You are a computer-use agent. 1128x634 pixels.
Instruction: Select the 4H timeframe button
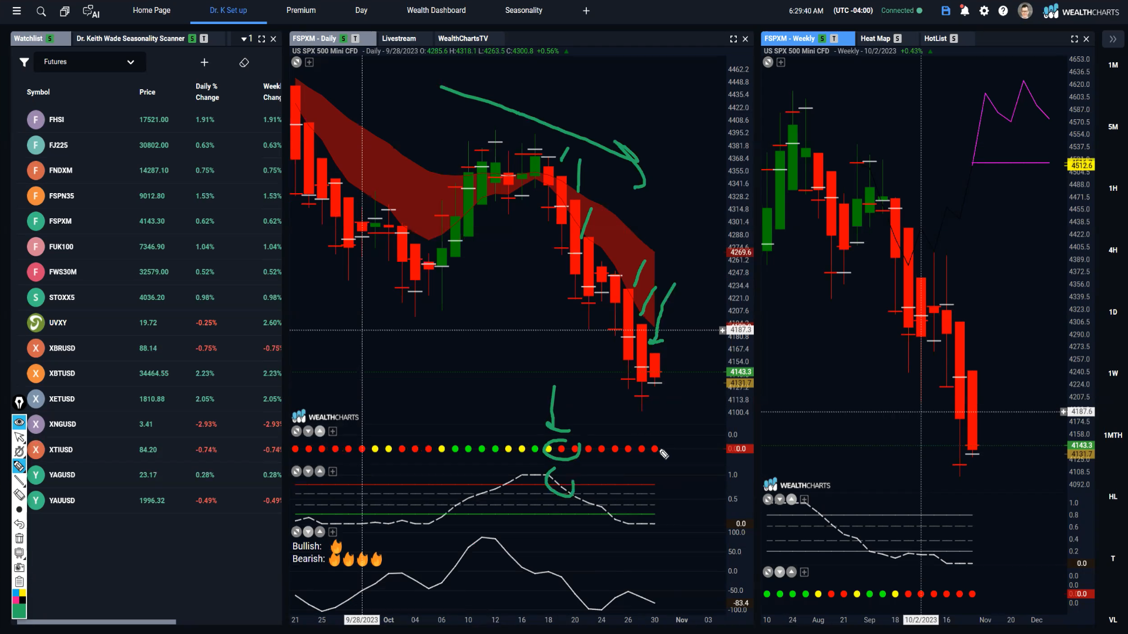click(1113, 250)
